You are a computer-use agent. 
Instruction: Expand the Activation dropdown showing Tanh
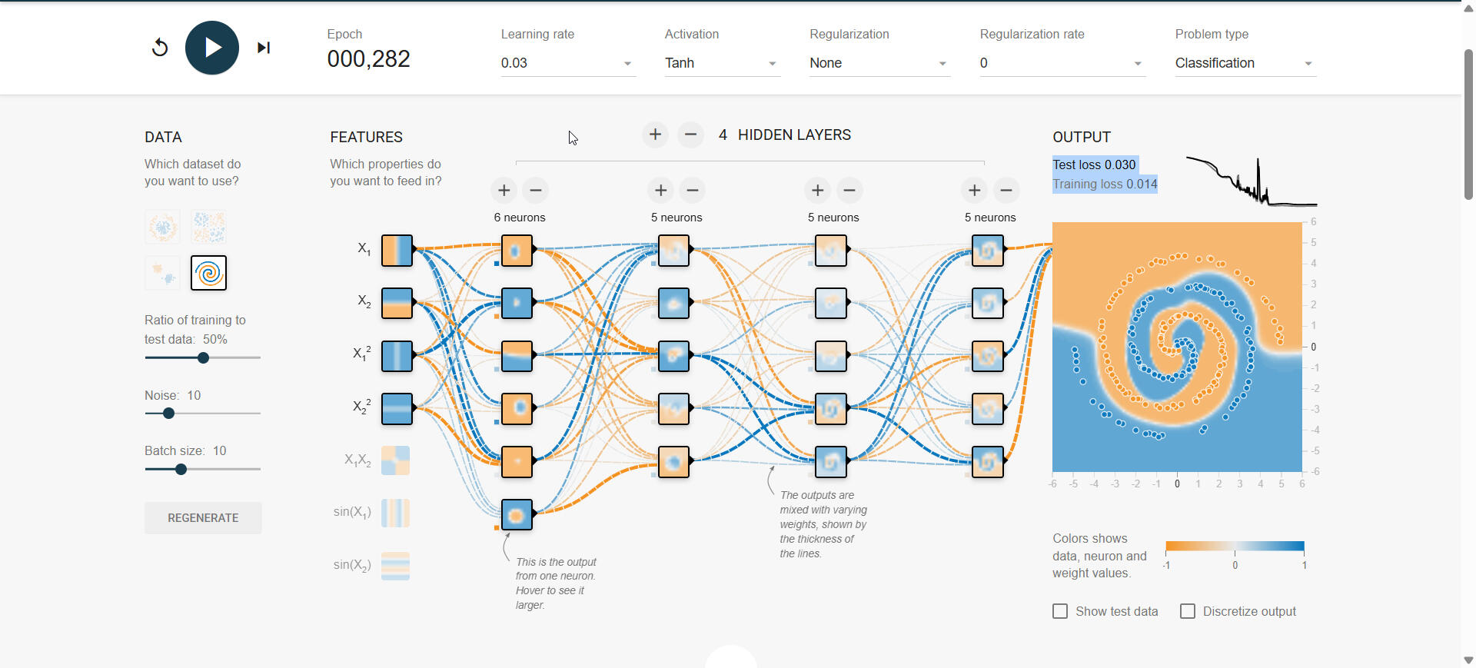tap(721, 63)
